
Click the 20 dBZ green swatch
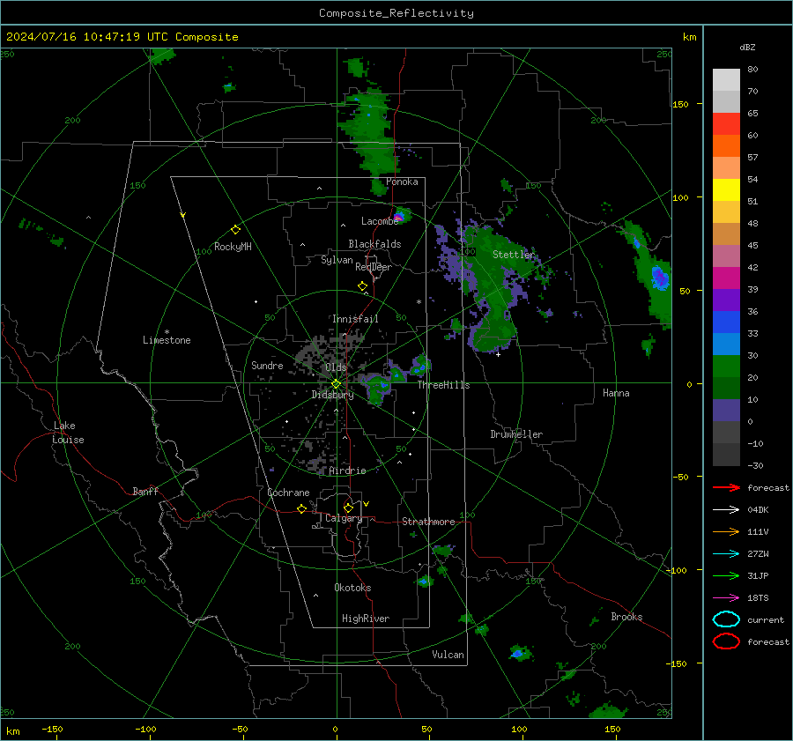pos(726,366)
